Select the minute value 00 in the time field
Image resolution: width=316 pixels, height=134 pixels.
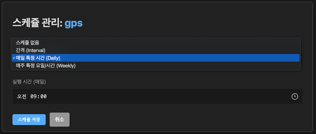pos(43,97)
